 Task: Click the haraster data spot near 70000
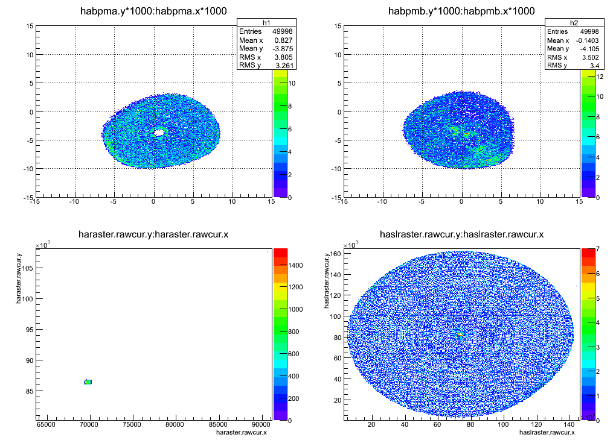pos(88,382)
